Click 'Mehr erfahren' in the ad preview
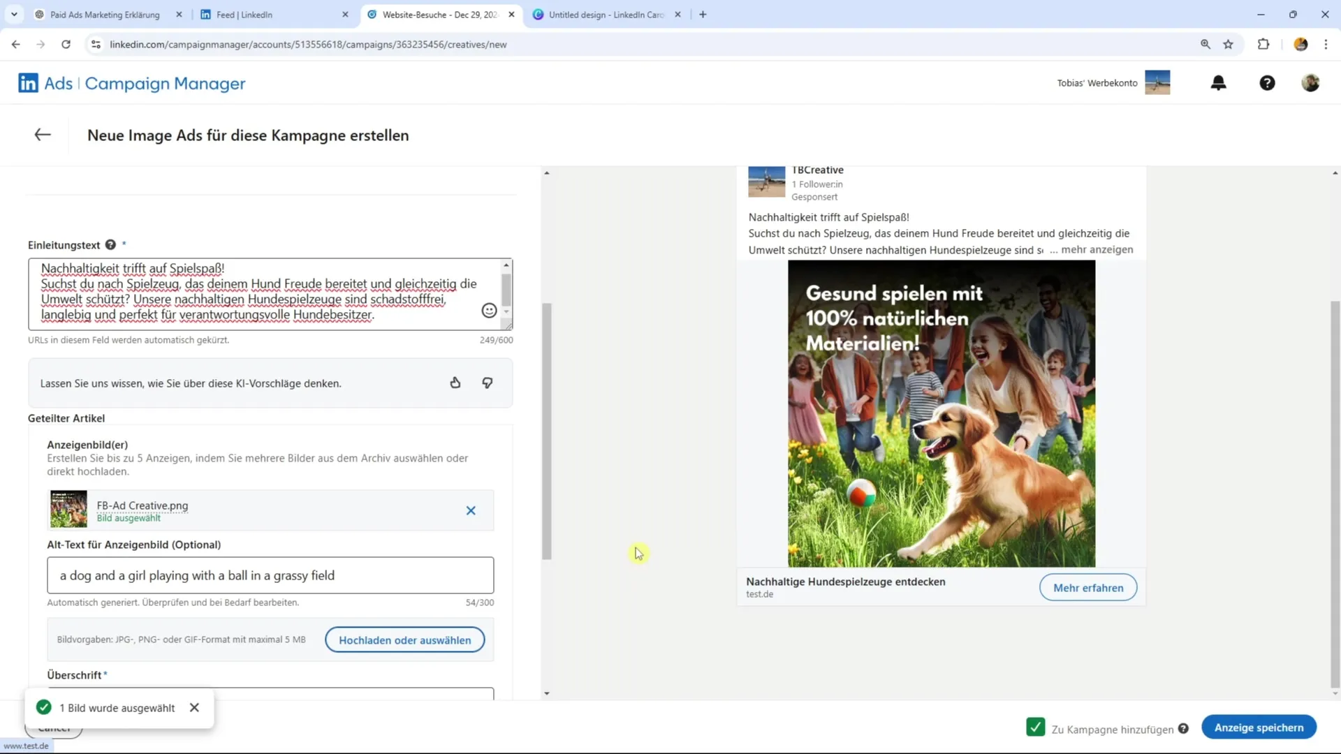The image size is (1341, 754). click(1088, 588)
